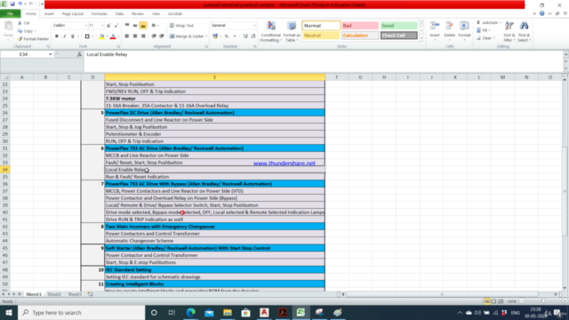This screenshot has width=569, height=320.
Task: Align text right in Alignment group
Action: coord(143,36)
